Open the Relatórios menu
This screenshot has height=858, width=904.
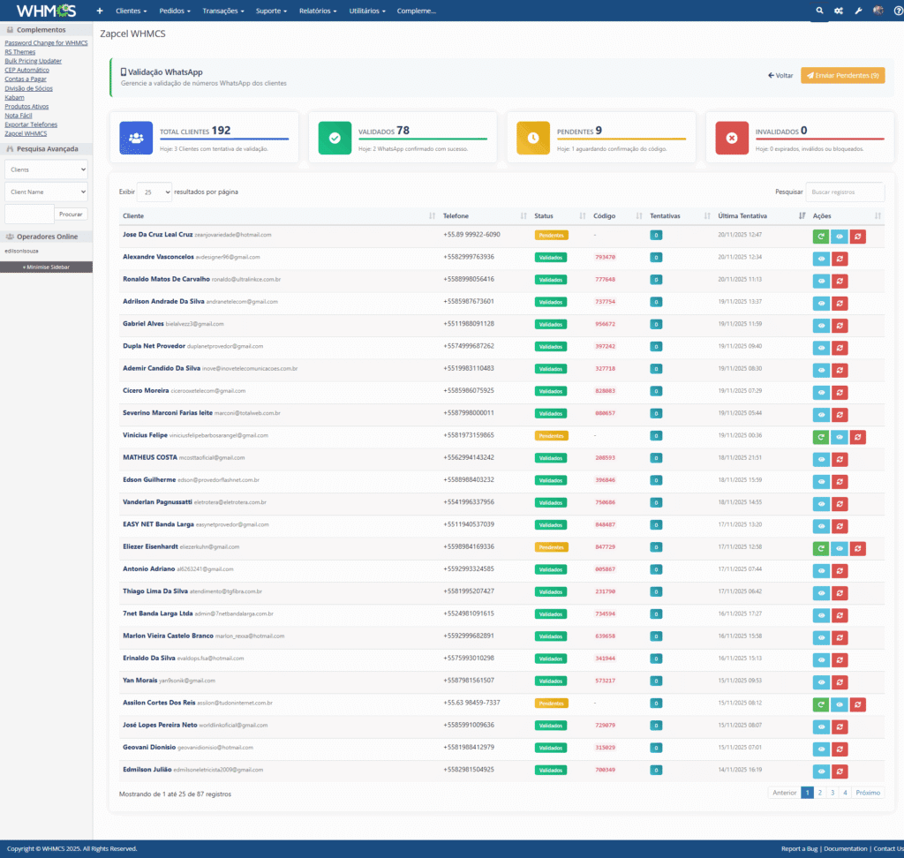[318, 11]
